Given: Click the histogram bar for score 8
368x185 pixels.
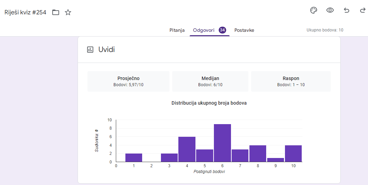Looking at the screenshot, I should [258, 154].
